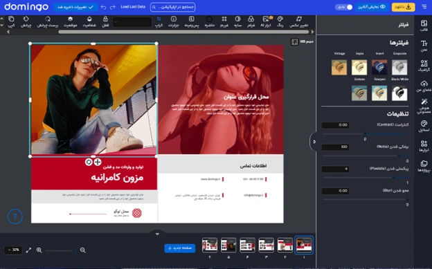Click the Redo arrow in top bar
The height and width of the screenshot is (269, 432).
(112, 7)
